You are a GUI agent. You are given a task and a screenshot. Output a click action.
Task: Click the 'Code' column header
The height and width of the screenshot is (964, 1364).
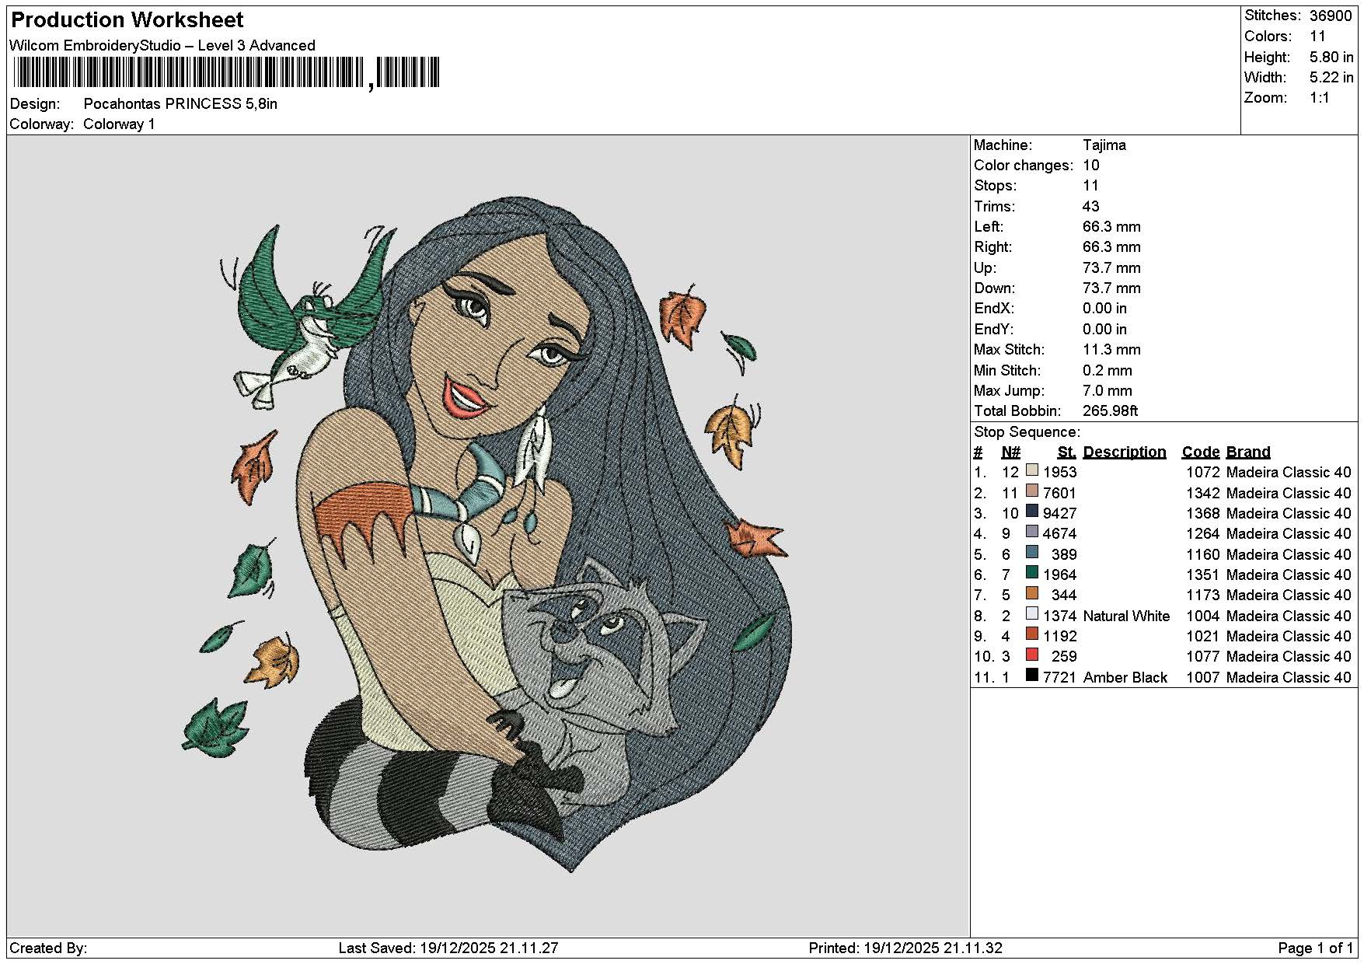1201,452
